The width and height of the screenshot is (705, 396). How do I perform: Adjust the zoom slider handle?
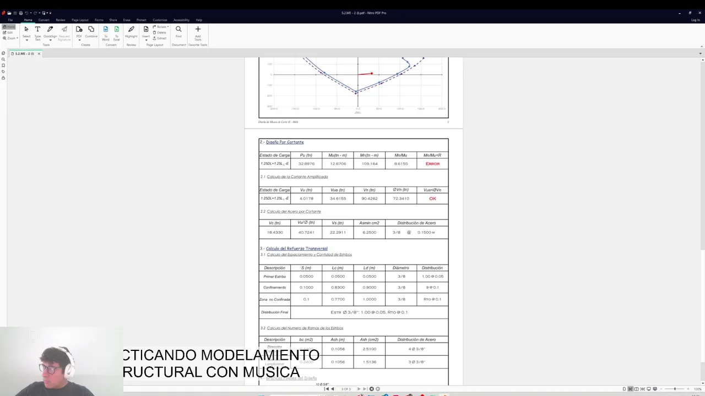pyautogui.click(x=675, y=389)
